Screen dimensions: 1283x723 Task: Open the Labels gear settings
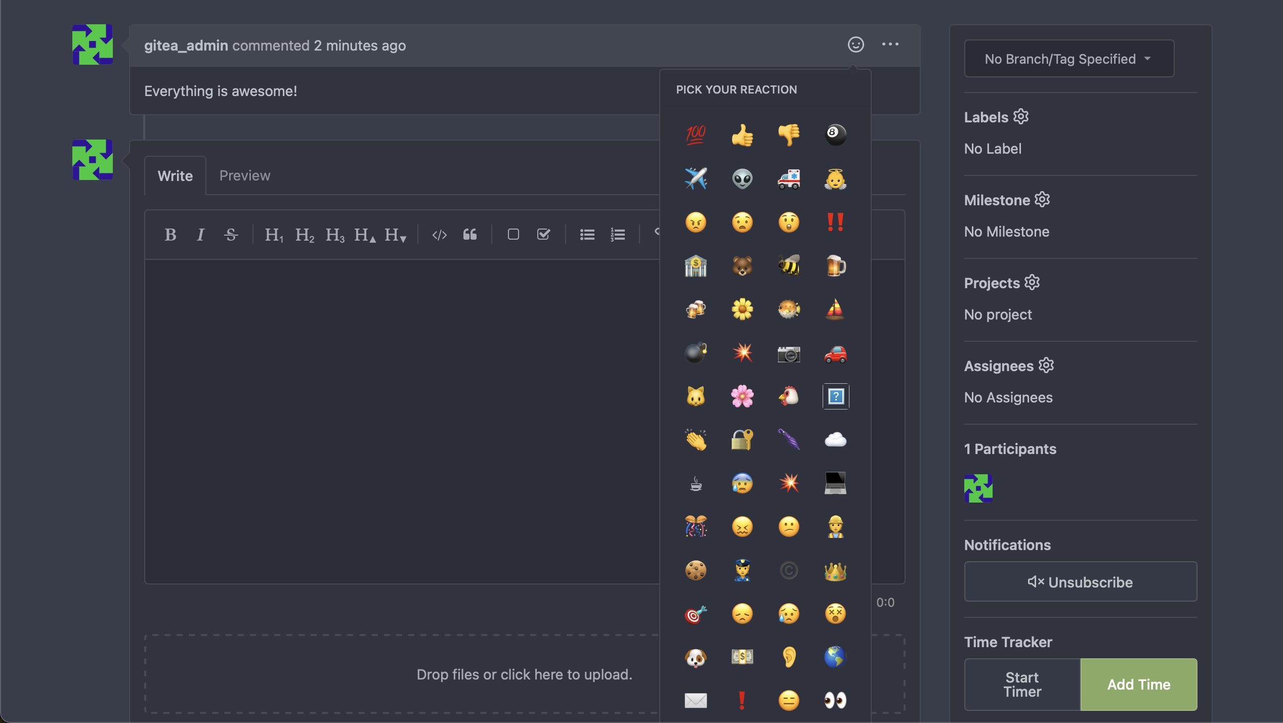click(x=1021, y=117)
